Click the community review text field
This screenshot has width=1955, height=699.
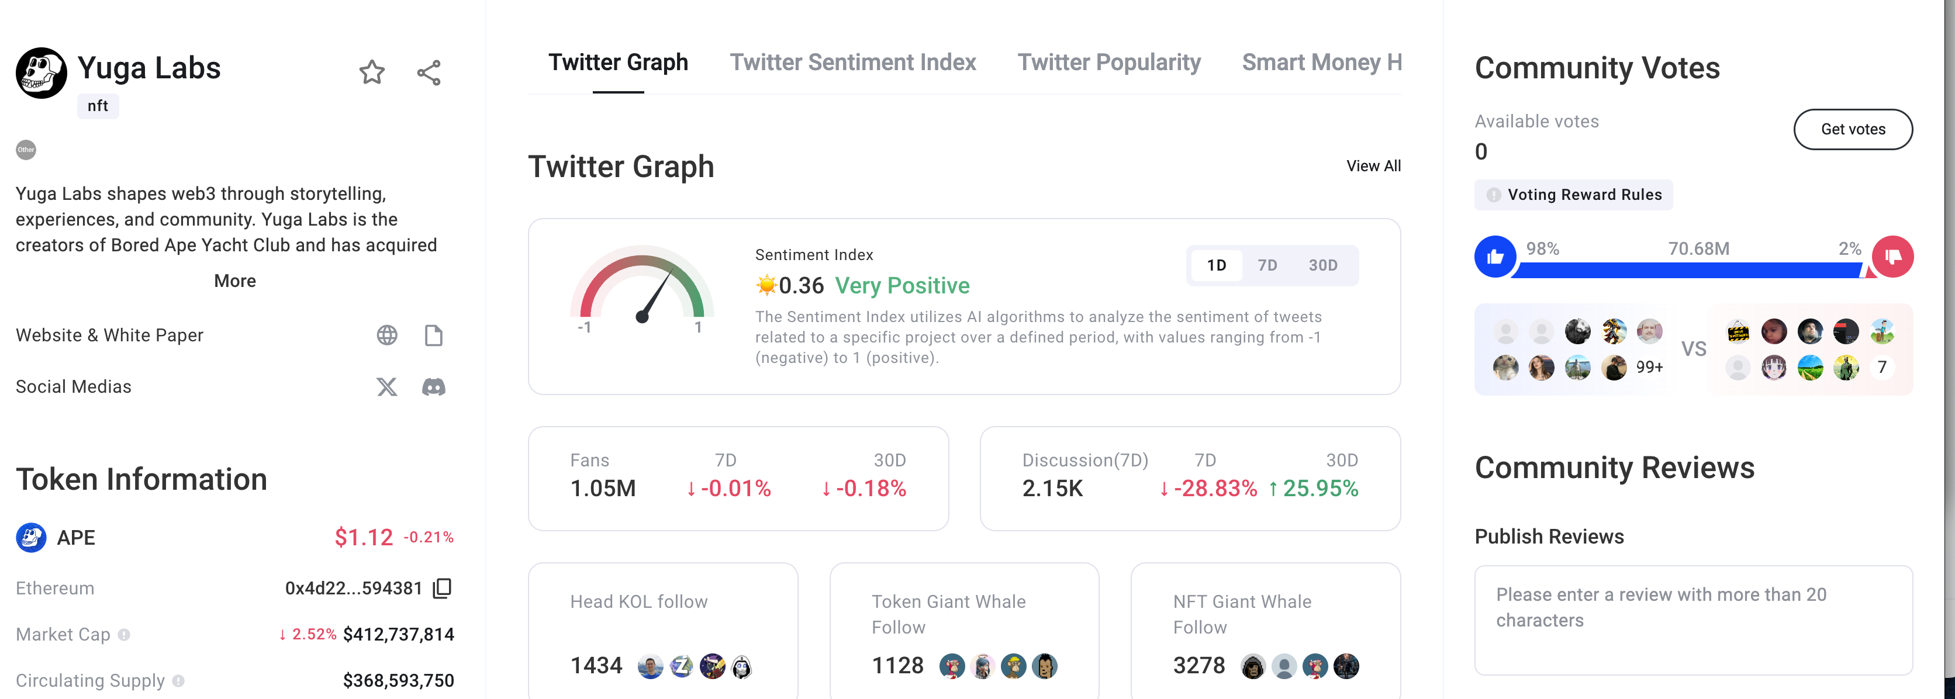[x=1693, y=620]
